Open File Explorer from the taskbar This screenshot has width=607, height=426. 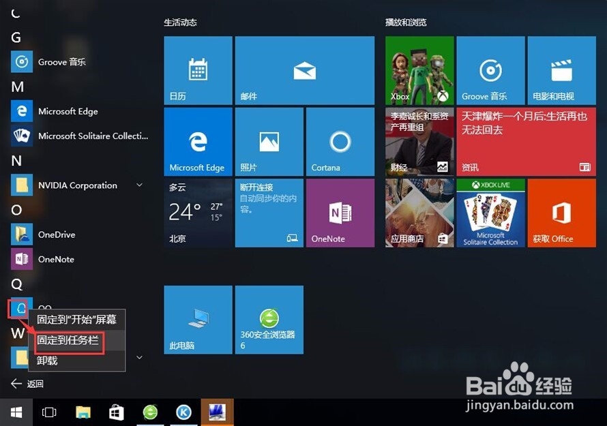coord(83,412)
